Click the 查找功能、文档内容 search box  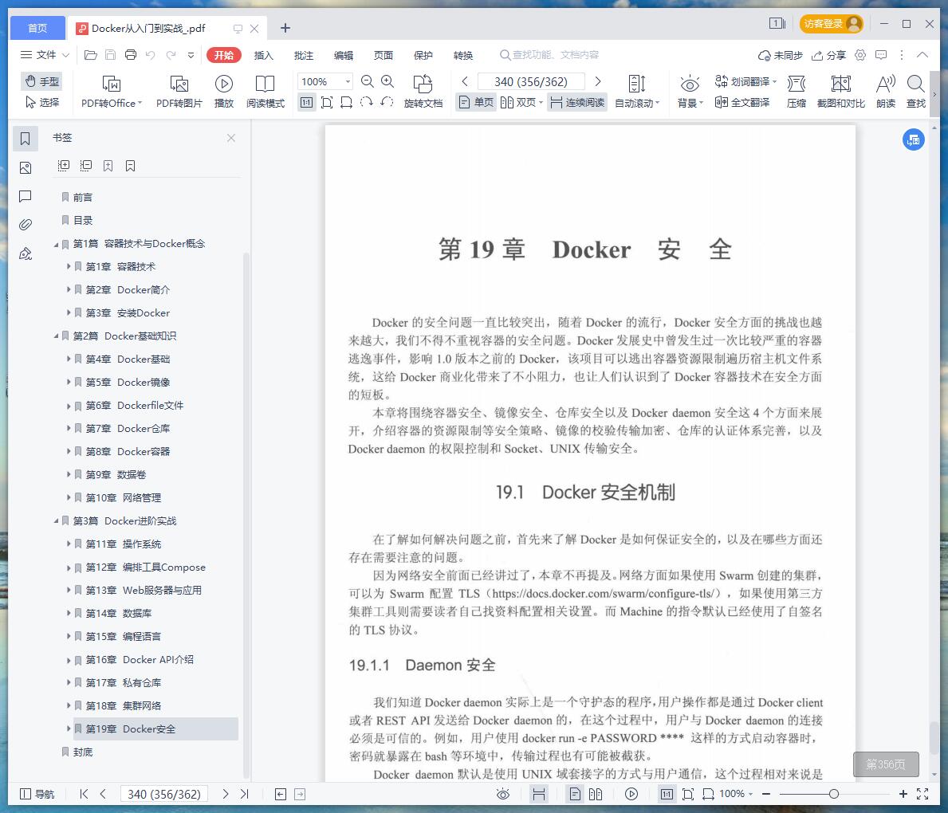pos(549,55)
